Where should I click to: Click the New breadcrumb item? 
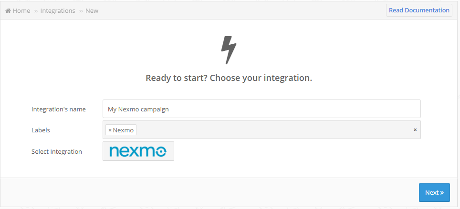coord(92,11)
